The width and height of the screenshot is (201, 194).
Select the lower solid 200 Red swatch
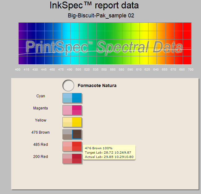pos(77,161)
